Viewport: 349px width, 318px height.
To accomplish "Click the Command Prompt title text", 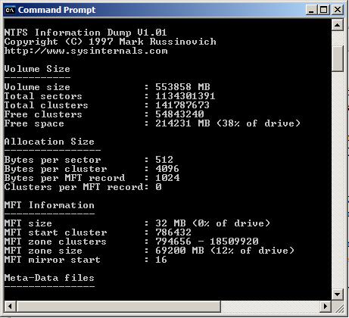I will pyautogui.click(x=57, y=10).
